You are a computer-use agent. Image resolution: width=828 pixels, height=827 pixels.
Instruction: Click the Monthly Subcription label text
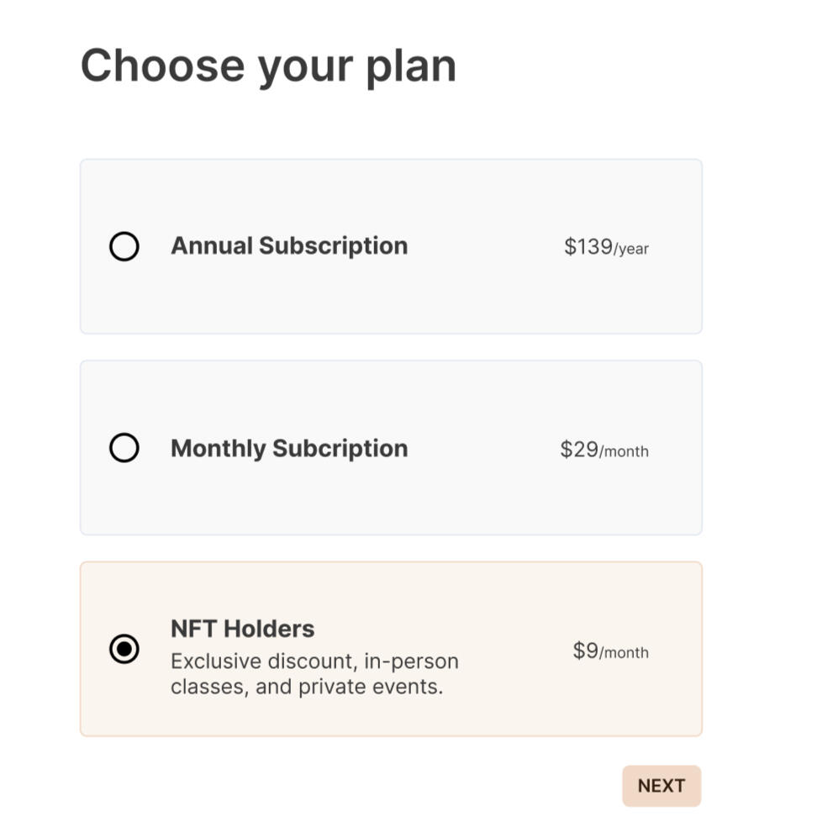[x=289, y=448]
